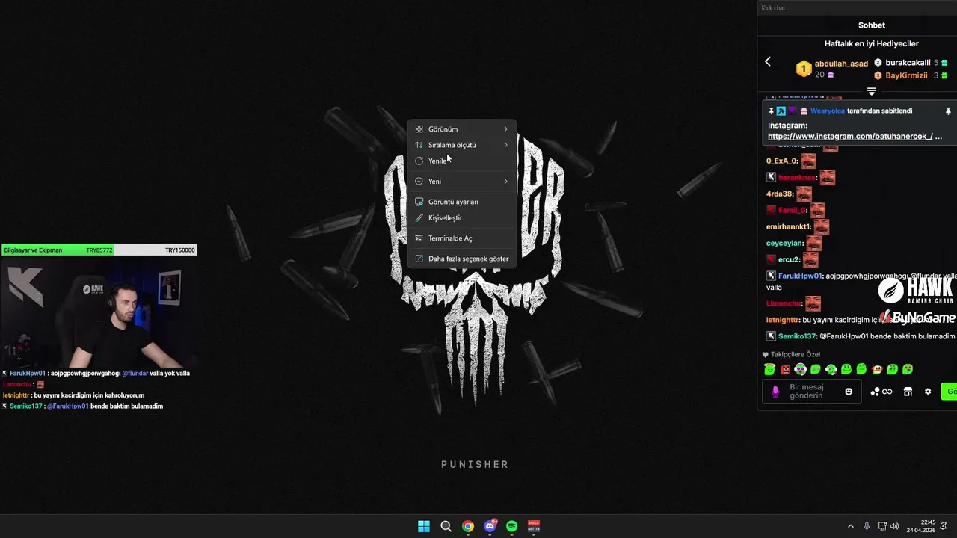The image size is (957, 538).
Task: Click the Yeni plus circle icon
Action: pos(419,181)
